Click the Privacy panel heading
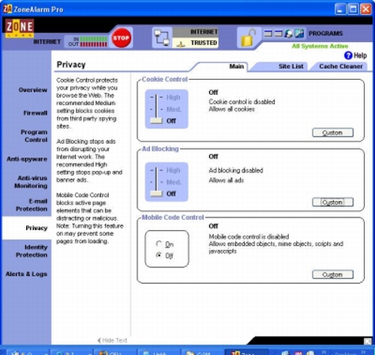 (71, 65)
